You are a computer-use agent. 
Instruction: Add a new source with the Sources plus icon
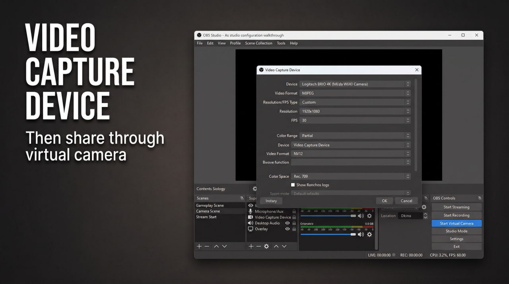251,247
